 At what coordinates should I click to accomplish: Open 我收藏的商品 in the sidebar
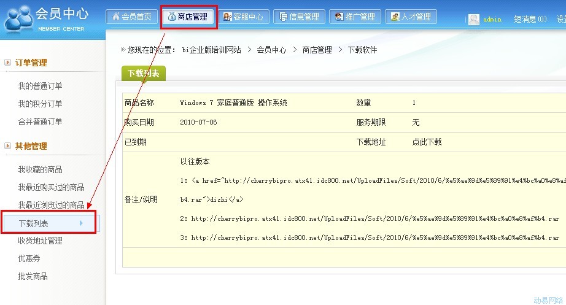tap(40, 169)
